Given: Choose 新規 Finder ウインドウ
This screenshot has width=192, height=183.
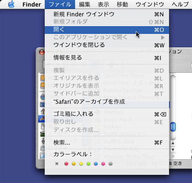Looking at the screenshot, I should coord(107,14).
